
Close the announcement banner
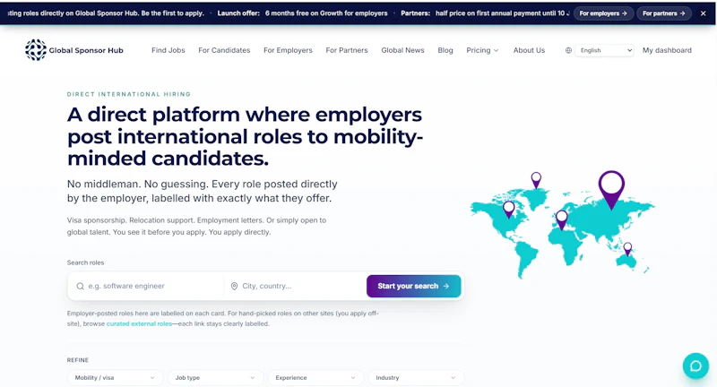point(703,13)
